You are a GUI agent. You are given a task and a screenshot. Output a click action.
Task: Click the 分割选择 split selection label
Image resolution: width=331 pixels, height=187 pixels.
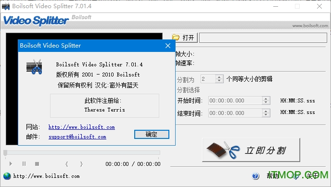(x=188, y=90)
